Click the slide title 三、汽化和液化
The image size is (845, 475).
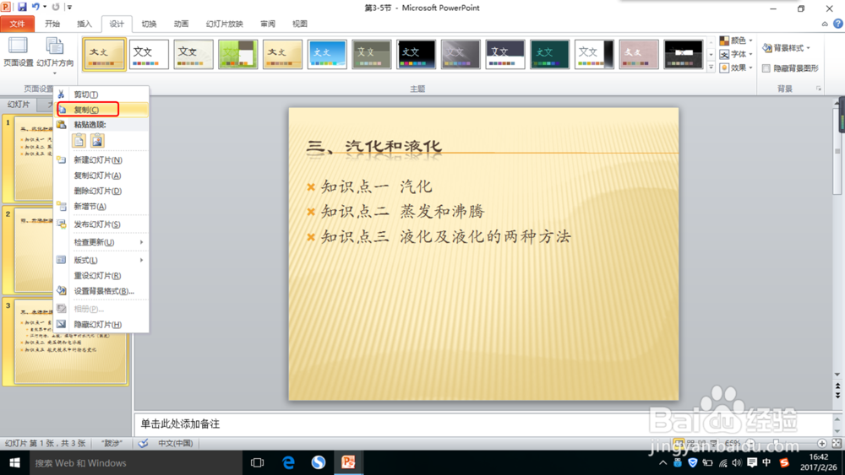(x=374, y=146)
